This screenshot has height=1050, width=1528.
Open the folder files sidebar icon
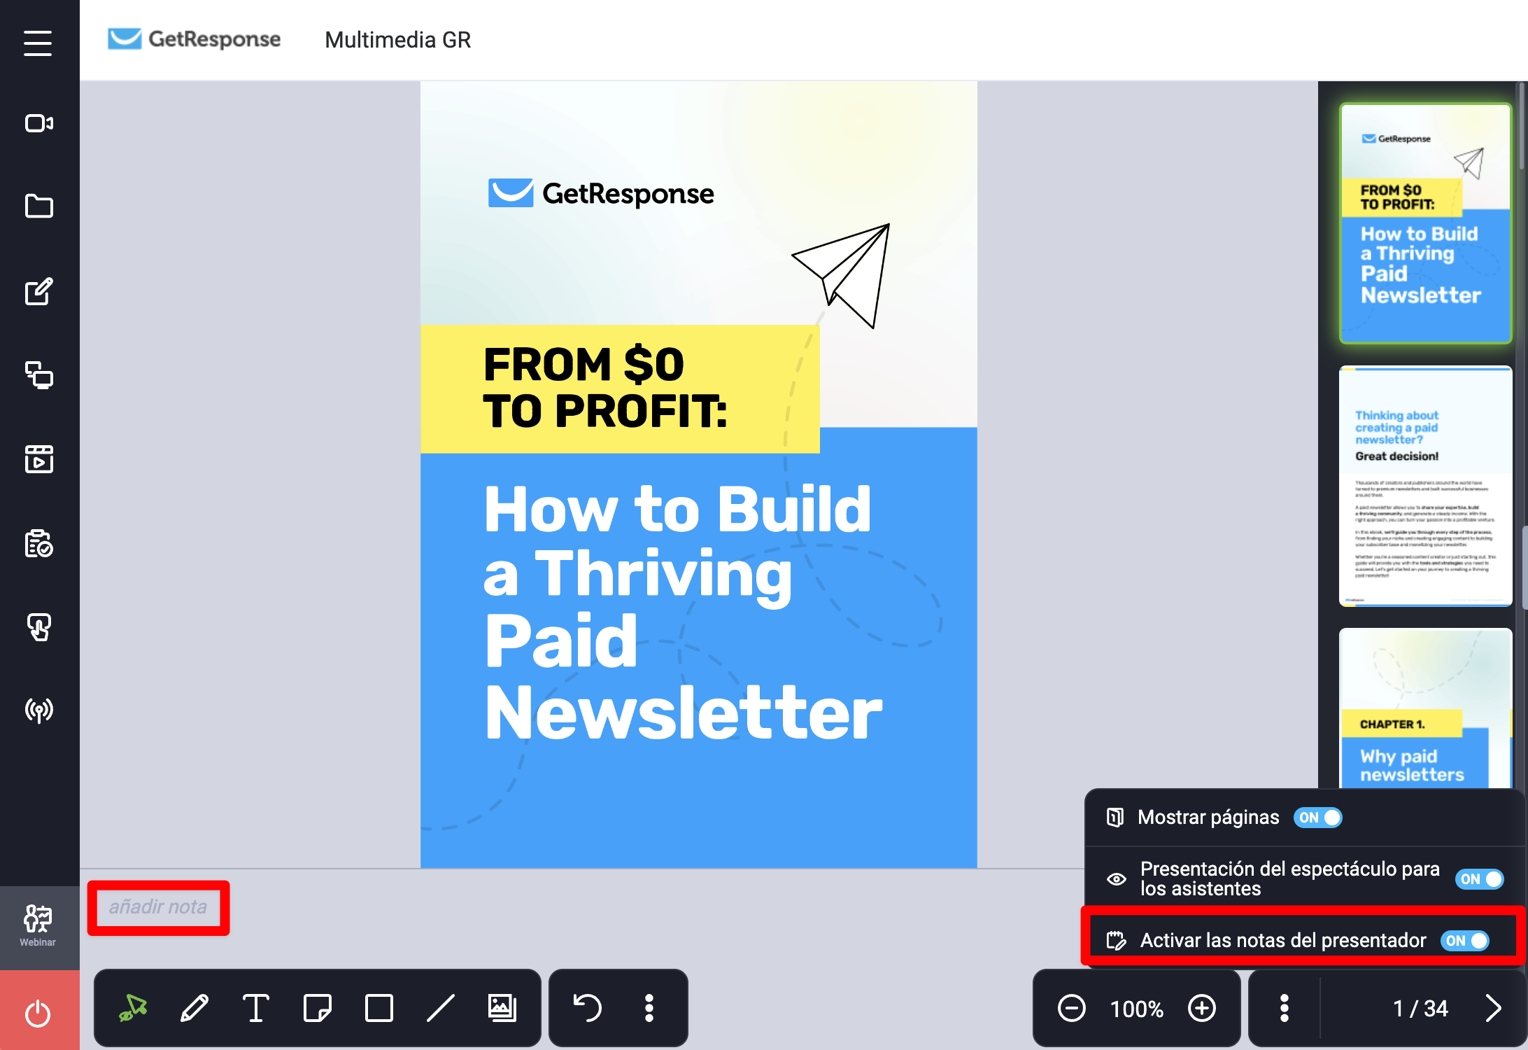pyautogui.click(x=39, y=206)
